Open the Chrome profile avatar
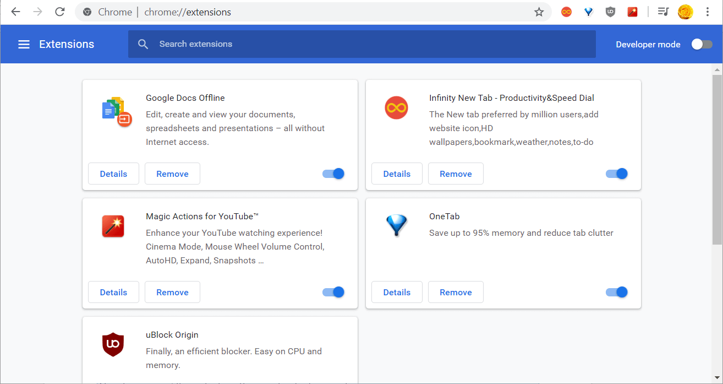Viewport: 723px width, 384px height. (686, 12)
